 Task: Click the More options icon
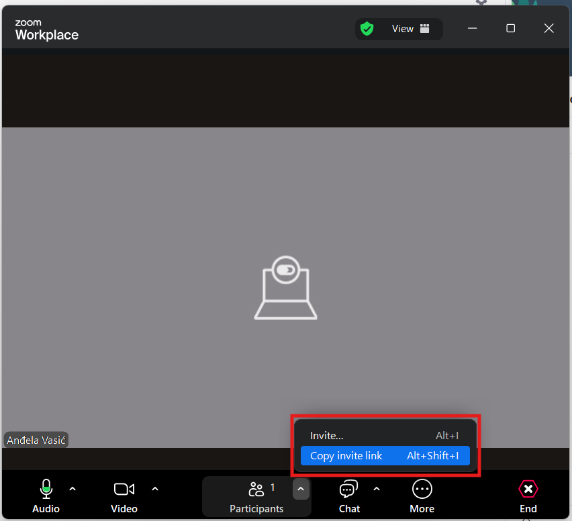[422, 489]
